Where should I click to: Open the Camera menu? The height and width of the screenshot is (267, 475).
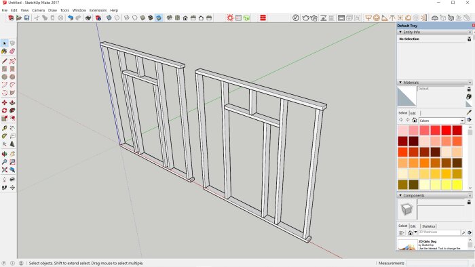click(x=38, y=10)
